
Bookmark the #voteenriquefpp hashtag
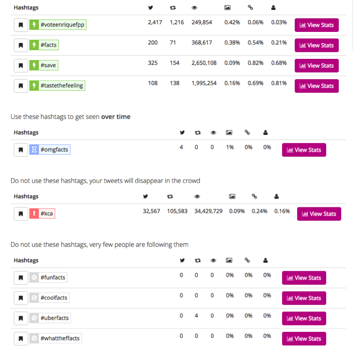21,25
